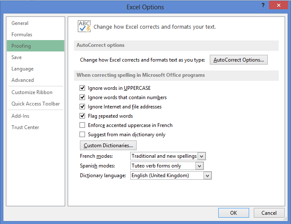Open the Advanced category

coord(36,80)
